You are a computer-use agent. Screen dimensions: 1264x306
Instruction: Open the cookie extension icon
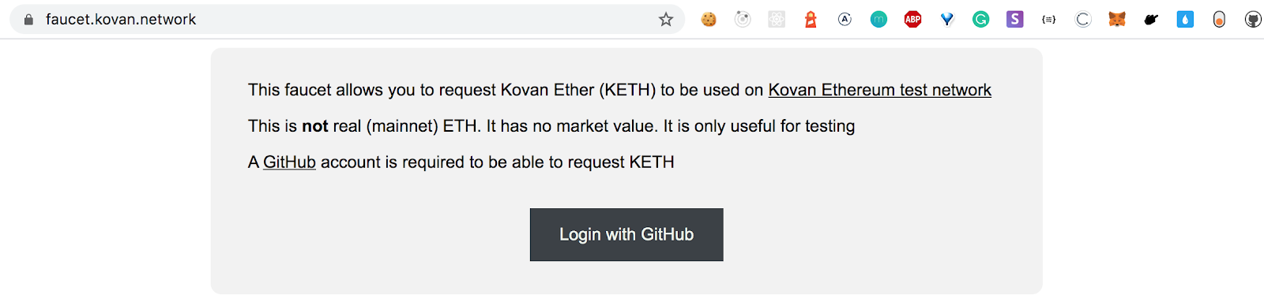point(709,20)
